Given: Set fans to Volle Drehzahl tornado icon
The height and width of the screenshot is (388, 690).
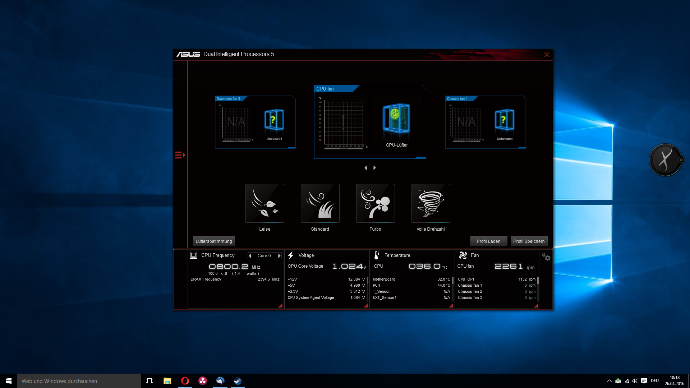Looking at the screenshot, I should [x=431, y=203].
